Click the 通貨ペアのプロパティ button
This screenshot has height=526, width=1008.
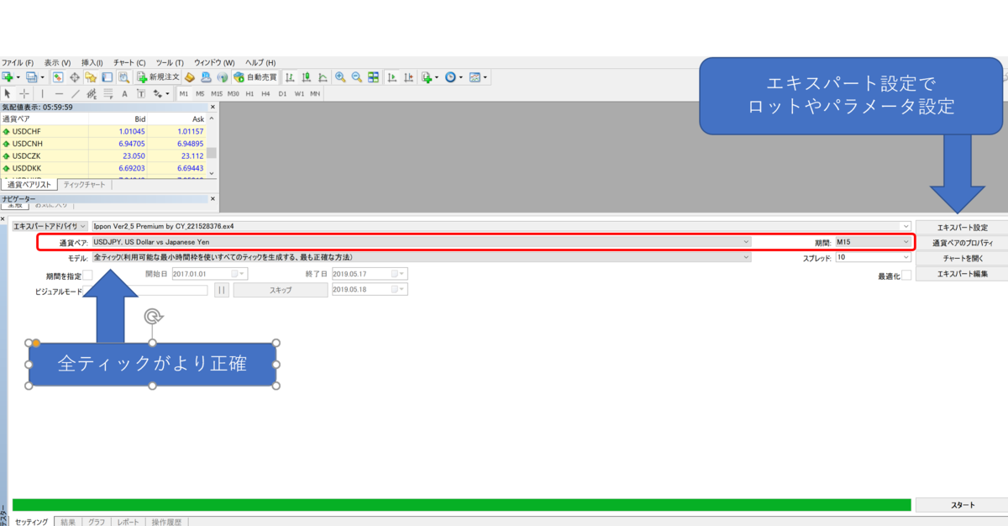962,243
